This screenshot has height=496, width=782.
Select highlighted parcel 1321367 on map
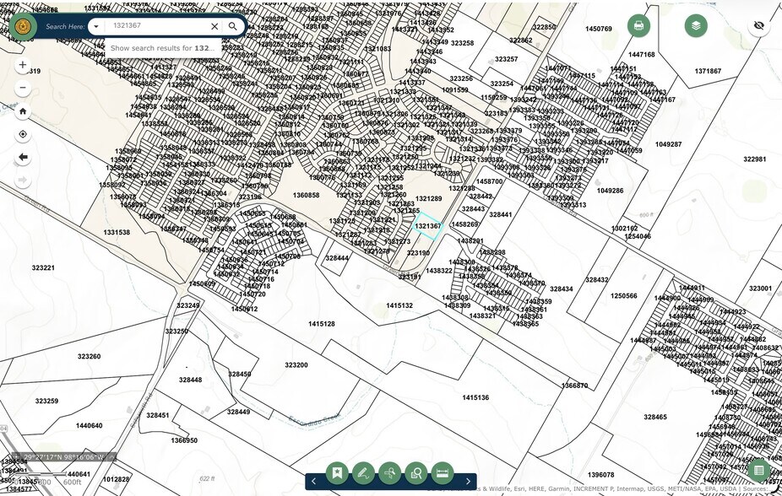[428, 226]
